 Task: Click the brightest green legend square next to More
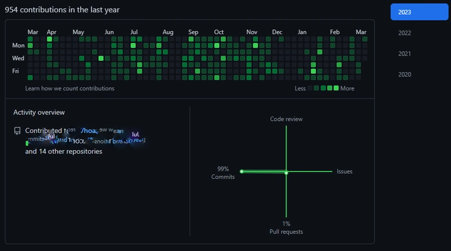point(336,88)
